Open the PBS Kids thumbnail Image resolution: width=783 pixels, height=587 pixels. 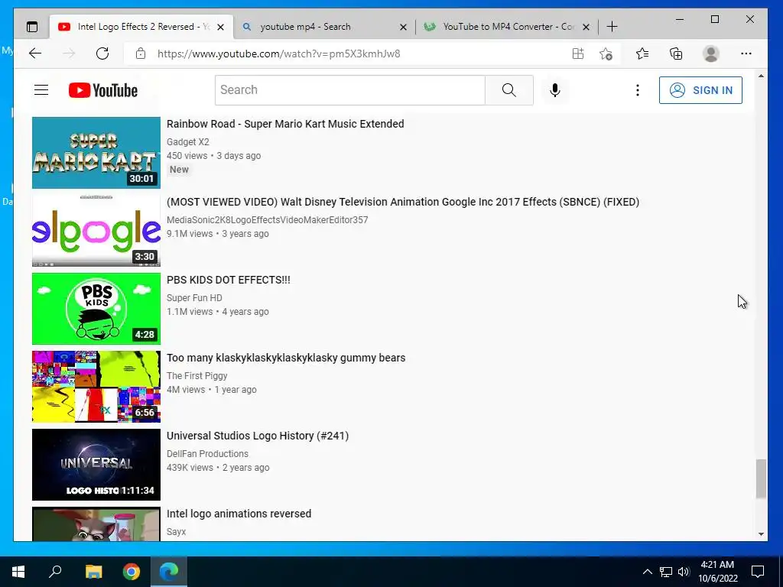coord(96,309)
